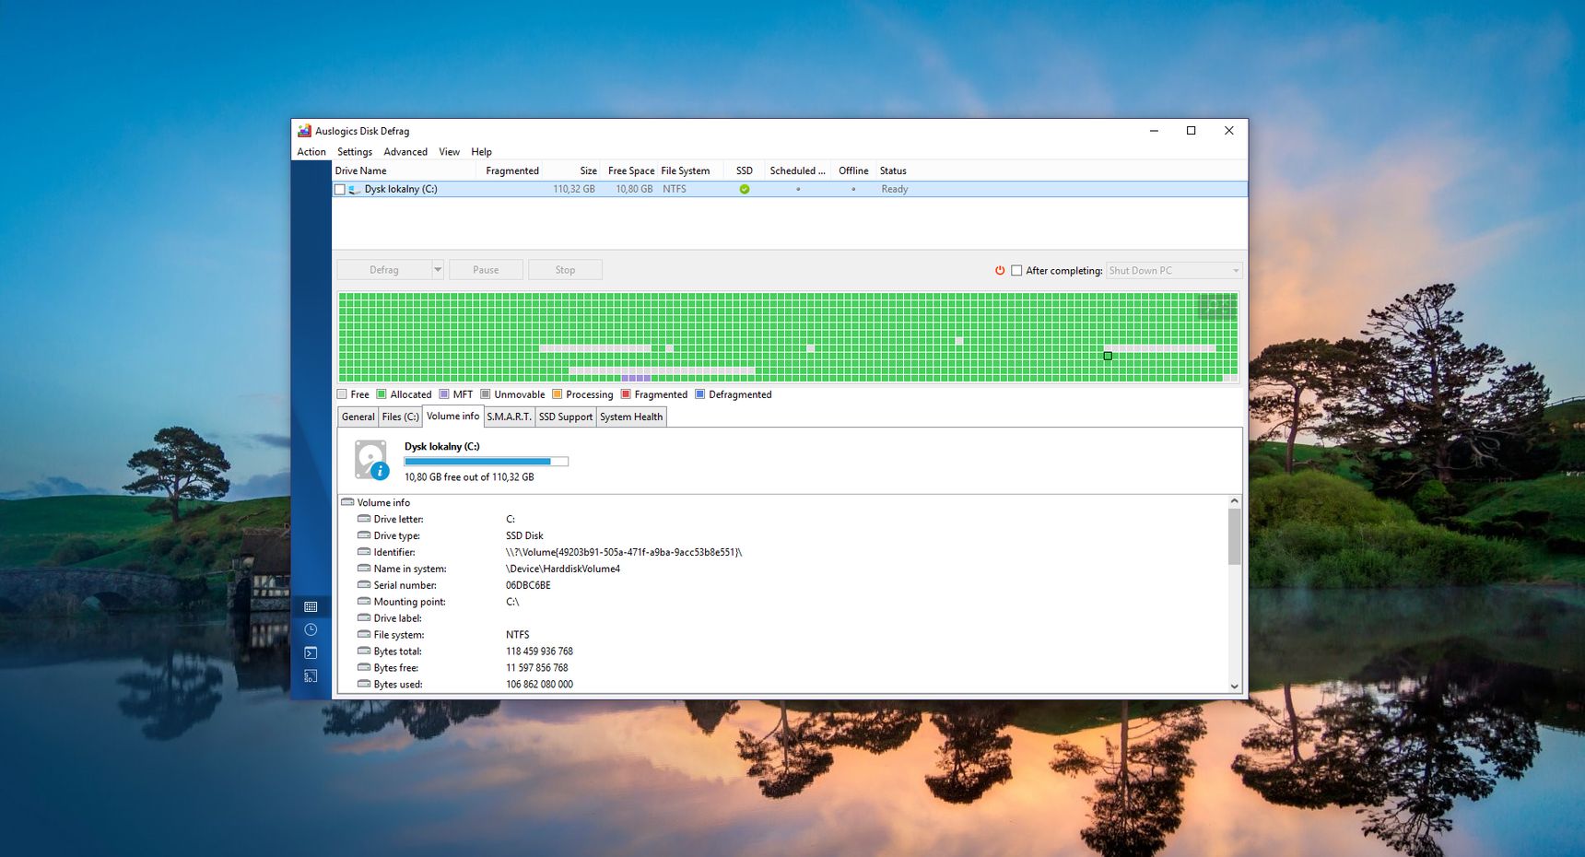This screenshot has height=857, width=1585.
Task: Click the disk usage progress bar
Action: coord(487,462)
